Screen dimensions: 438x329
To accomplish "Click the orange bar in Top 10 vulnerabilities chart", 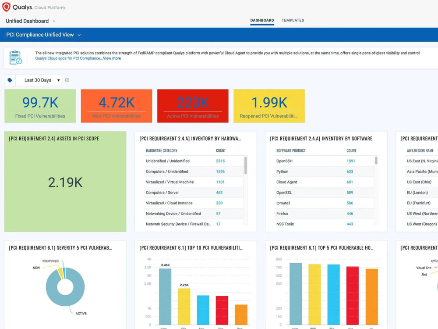I will coord(241,315).
